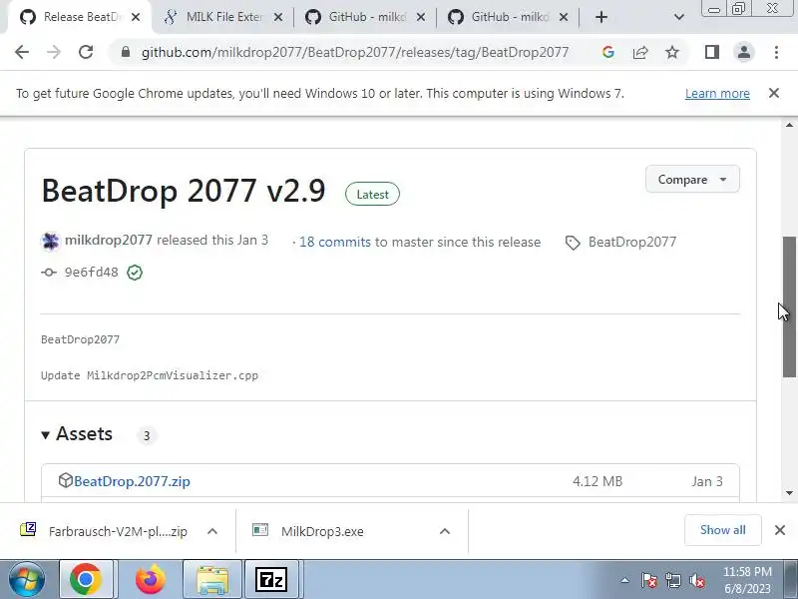Close the MILK File Extension tab
The width and height of the screenshot is (798, 599).
(x=278, y=17)
